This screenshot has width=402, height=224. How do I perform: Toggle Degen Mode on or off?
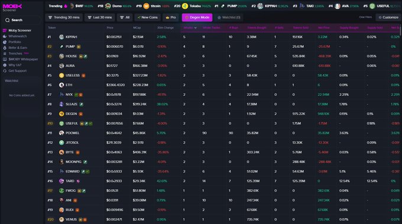[197, 17]
